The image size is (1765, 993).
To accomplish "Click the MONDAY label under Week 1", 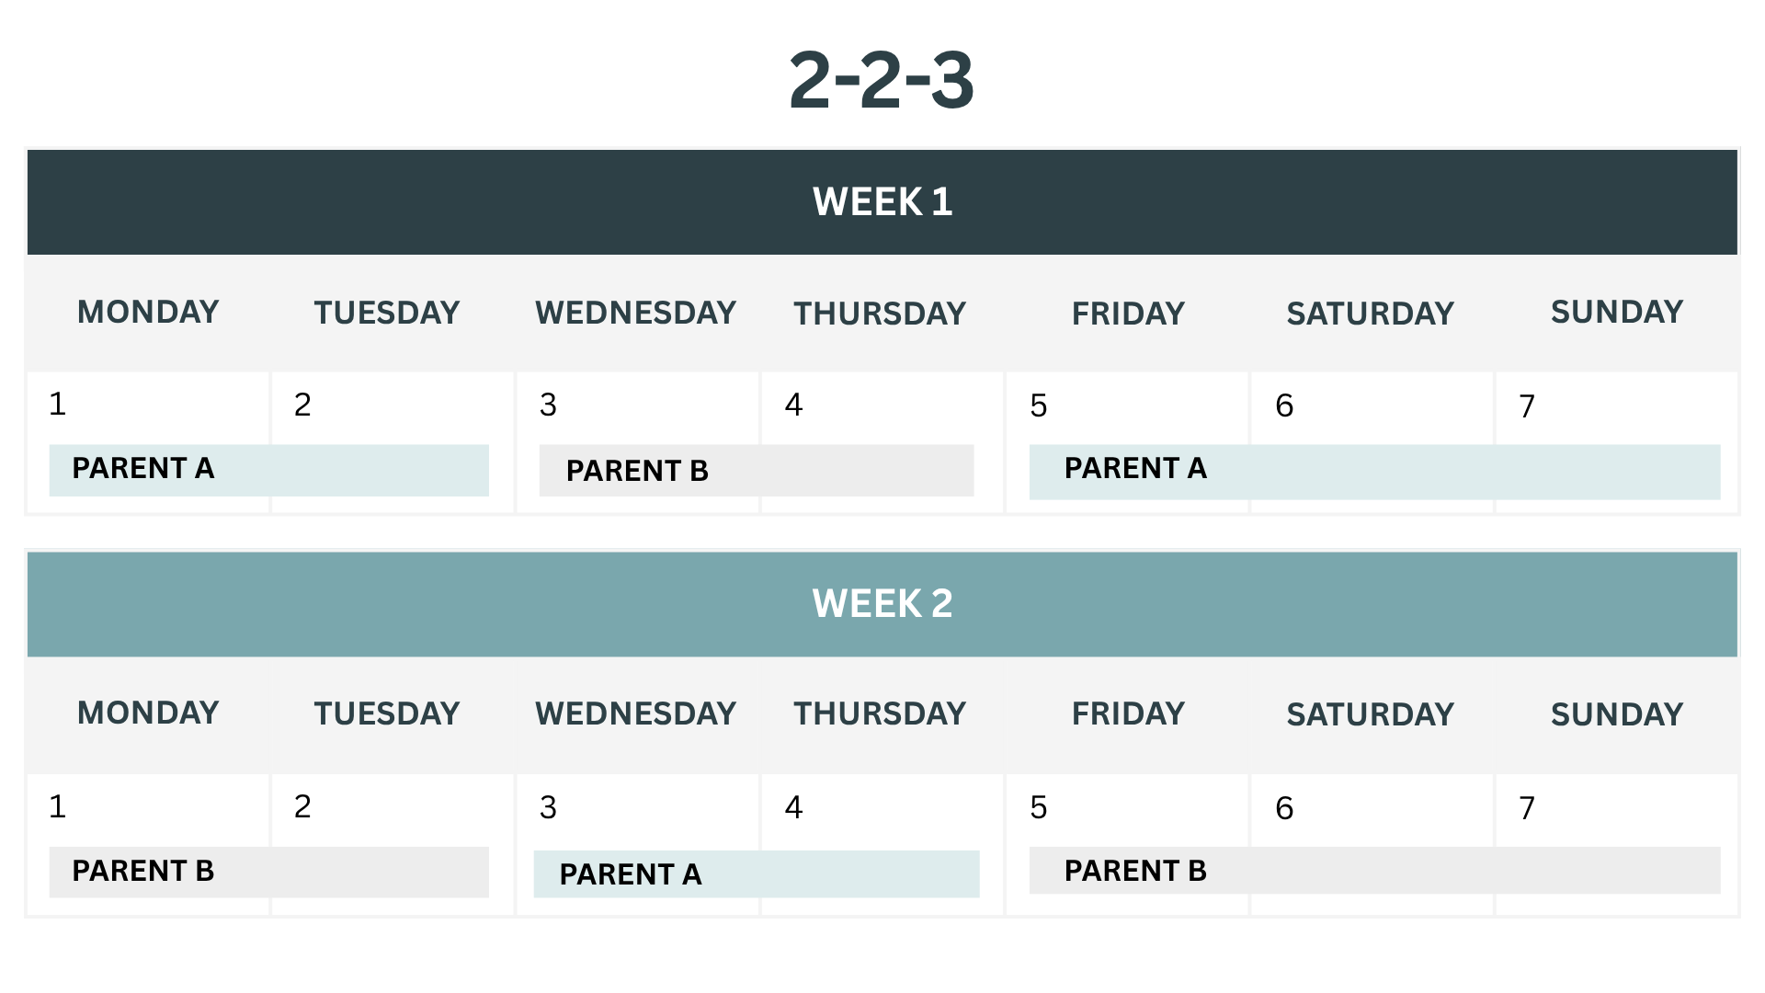I will (x=148, y=313).
